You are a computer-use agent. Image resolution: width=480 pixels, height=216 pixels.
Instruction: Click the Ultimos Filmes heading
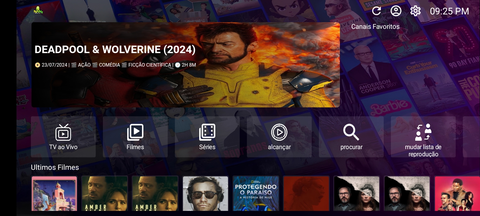pyautogui.click(x=55, y=167)
